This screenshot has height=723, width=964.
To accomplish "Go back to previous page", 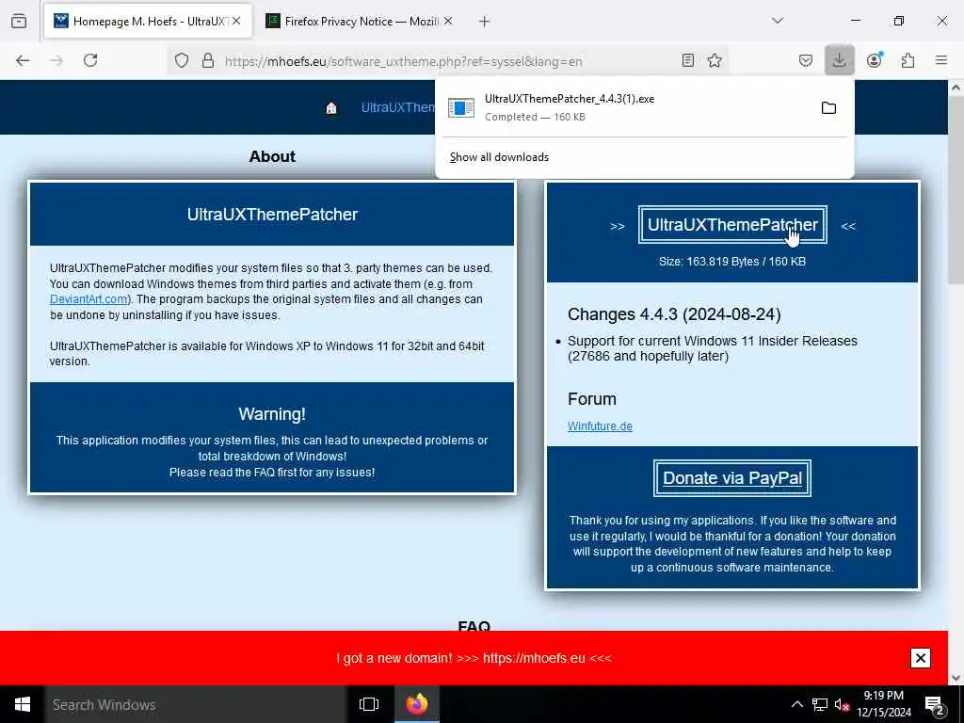I will pyautogui.click(x=23, y=60).
